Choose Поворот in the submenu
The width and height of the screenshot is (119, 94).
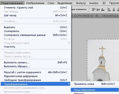point(95,93)
